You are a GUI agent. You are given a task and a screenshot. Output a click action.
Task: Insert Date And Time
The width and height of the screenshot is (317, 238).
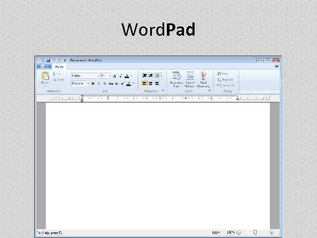pyautogui.click(x=176, y=79)
